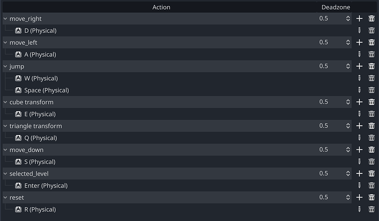Click the Action column header
The height and width of the screenshot is (221, 379).
[x=161, y=7]
